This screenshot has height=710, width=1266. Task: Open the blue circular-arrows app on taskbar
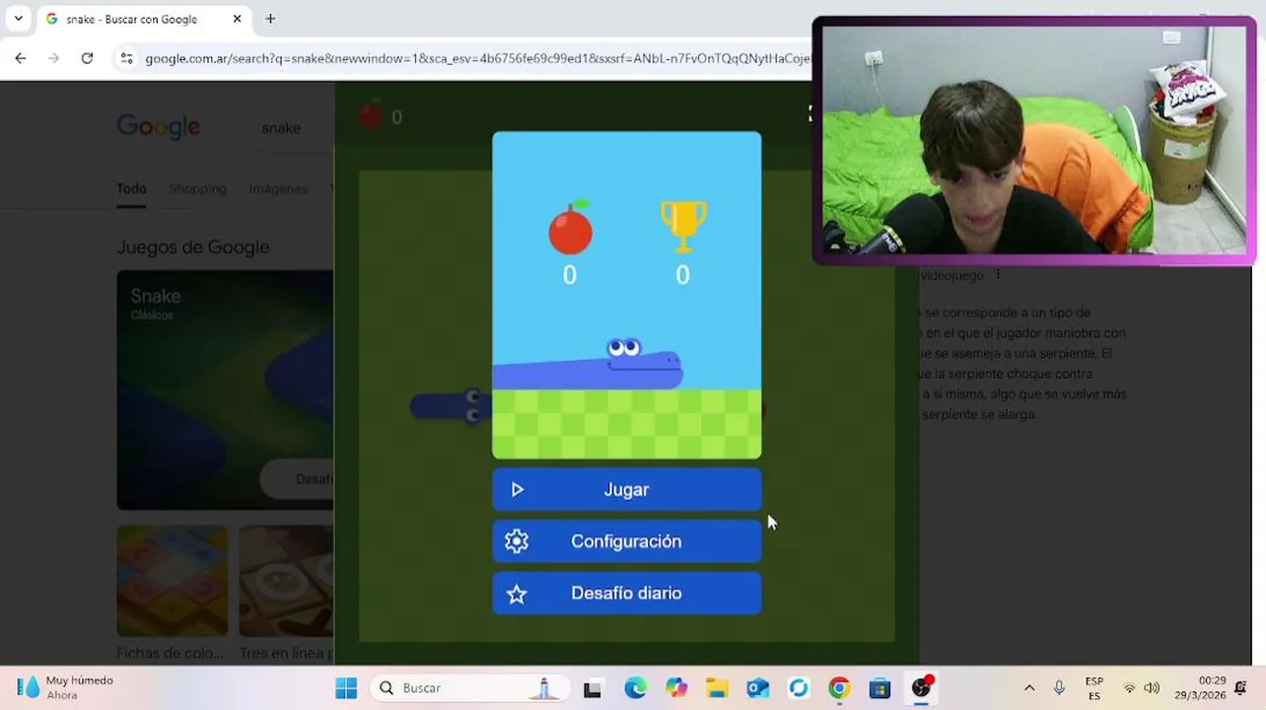(799, 688)
